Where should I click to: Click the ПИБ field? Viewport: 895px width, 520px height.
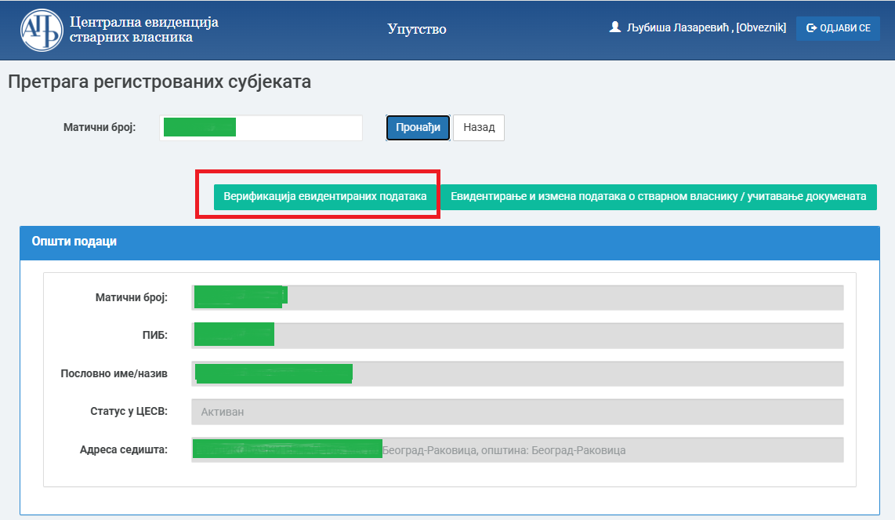pos(517,336)
